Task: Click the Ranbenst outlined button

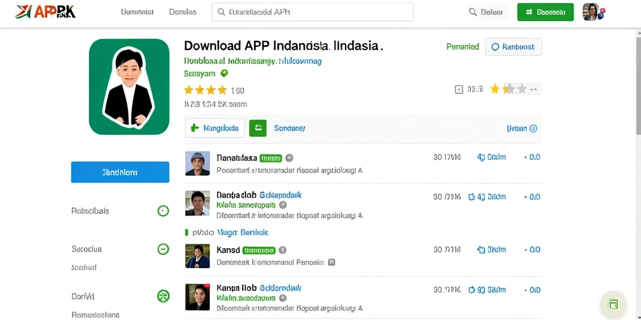Action: click(513, 47)
